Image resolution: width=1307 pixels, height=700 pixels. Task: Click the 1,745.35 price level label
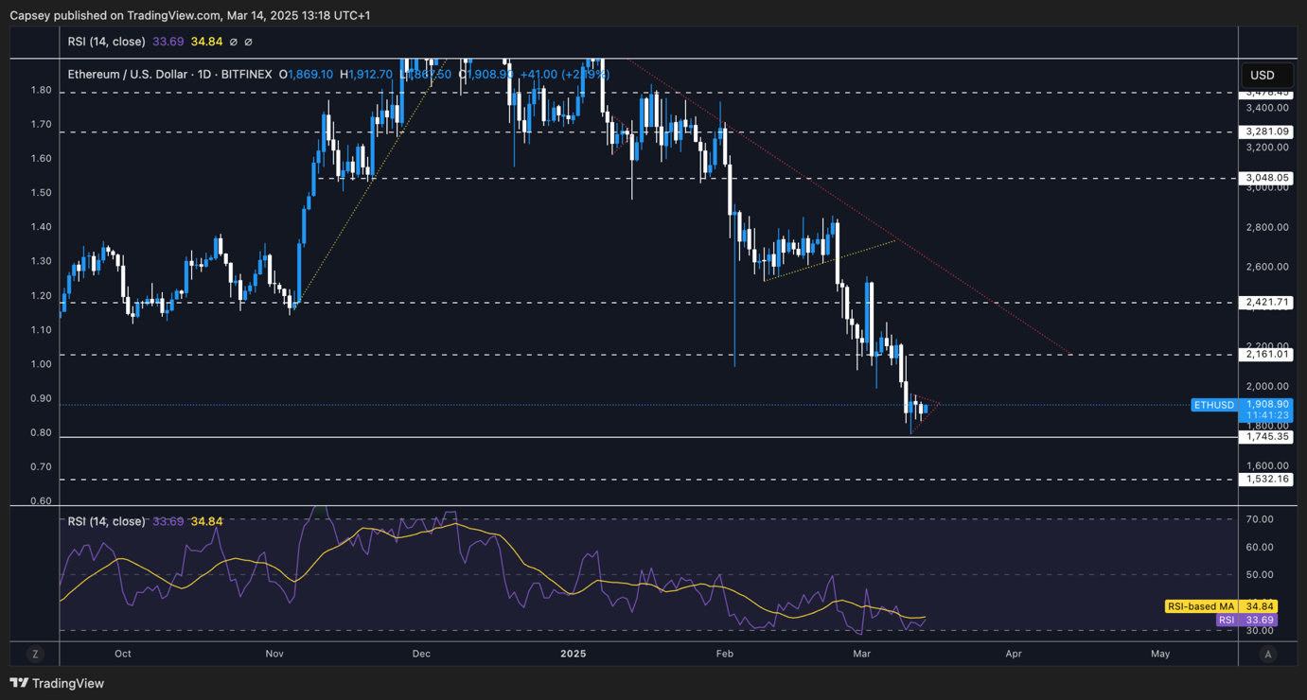(1268, 437)
